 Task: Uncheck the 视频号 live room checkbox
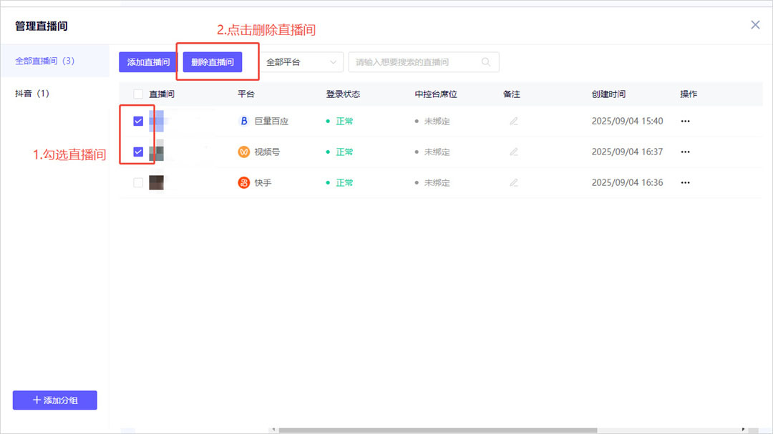(138, 152)
